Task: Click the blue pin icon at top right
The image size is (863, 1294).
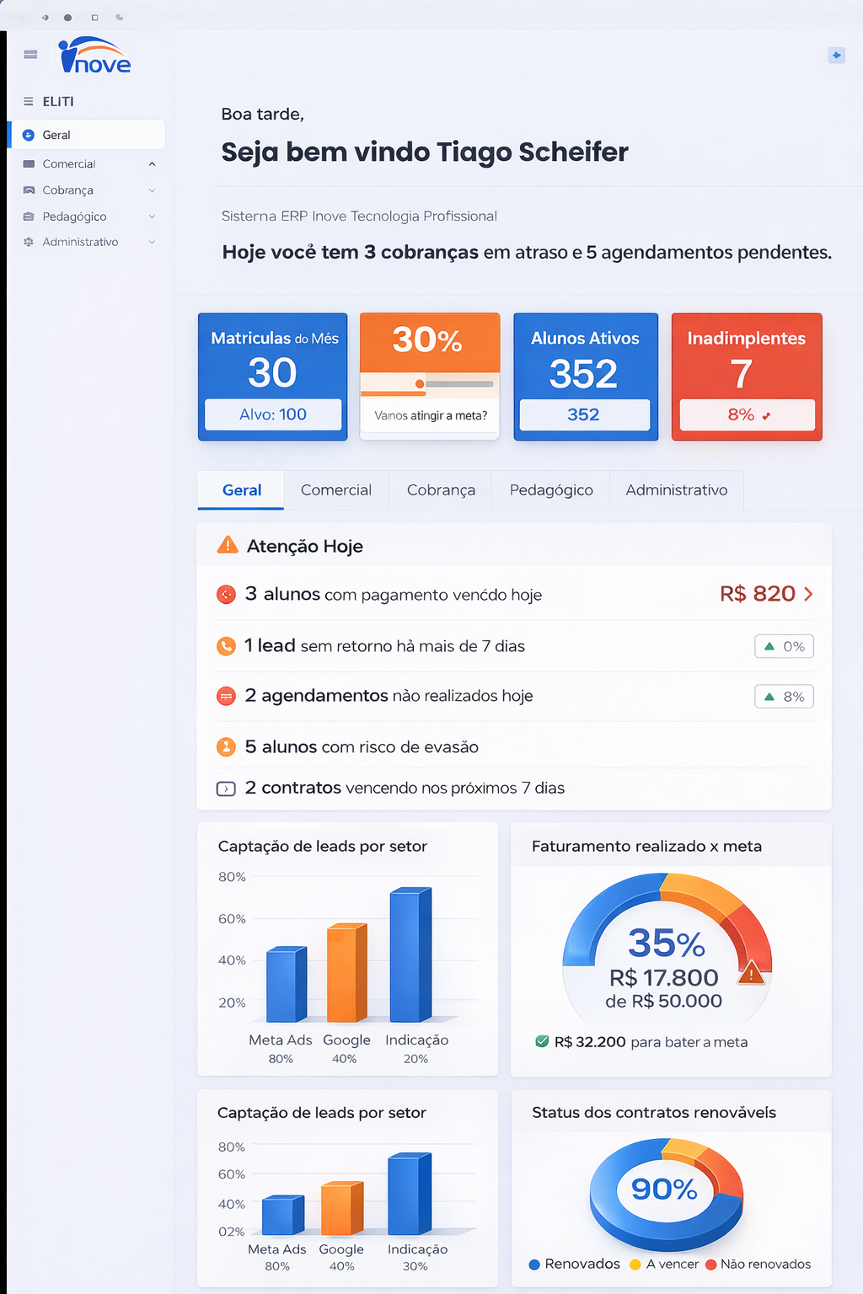Action: click(836, 56)
